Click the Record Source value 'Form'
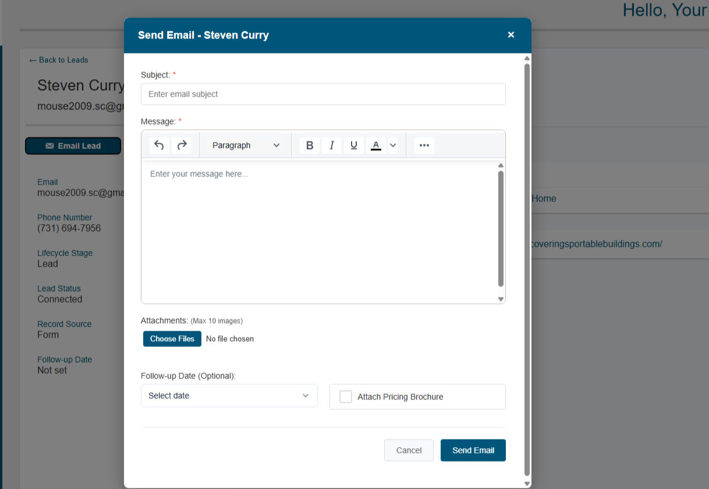709x489 pixels. [x=48, y=335]
